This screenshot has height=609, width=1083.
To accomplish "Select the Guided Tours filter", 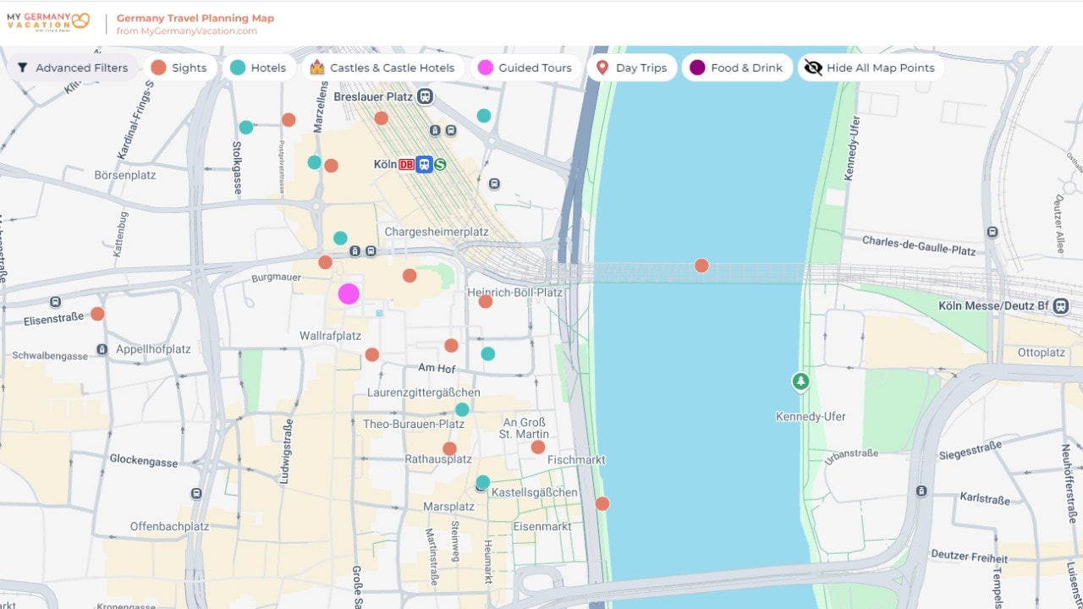I will tap(525, 68).
